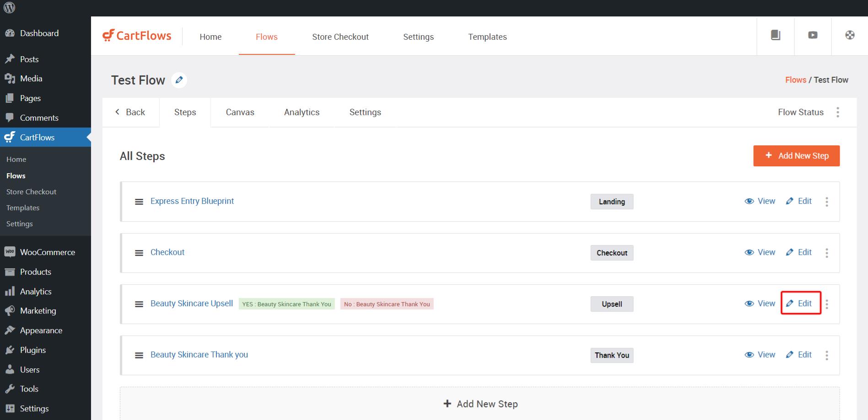Image resolution: width=868 pixels, height=420 pixels.
Task: Open the knowledge base book icon
Action: pos(776,35)
